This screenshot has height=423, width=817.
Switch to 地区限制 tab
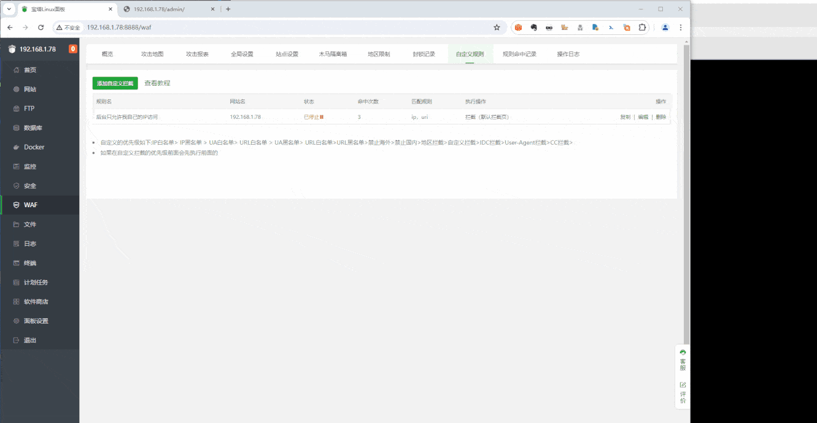[379, 54]
